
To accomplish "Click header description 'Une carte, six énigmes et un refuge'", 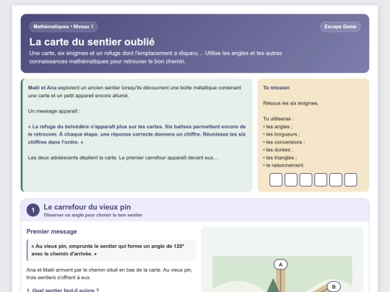I will [x=155, y=57].
